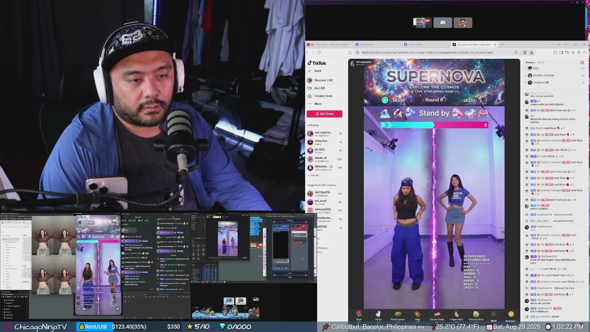Open the viewers panel settings icon

582,62
